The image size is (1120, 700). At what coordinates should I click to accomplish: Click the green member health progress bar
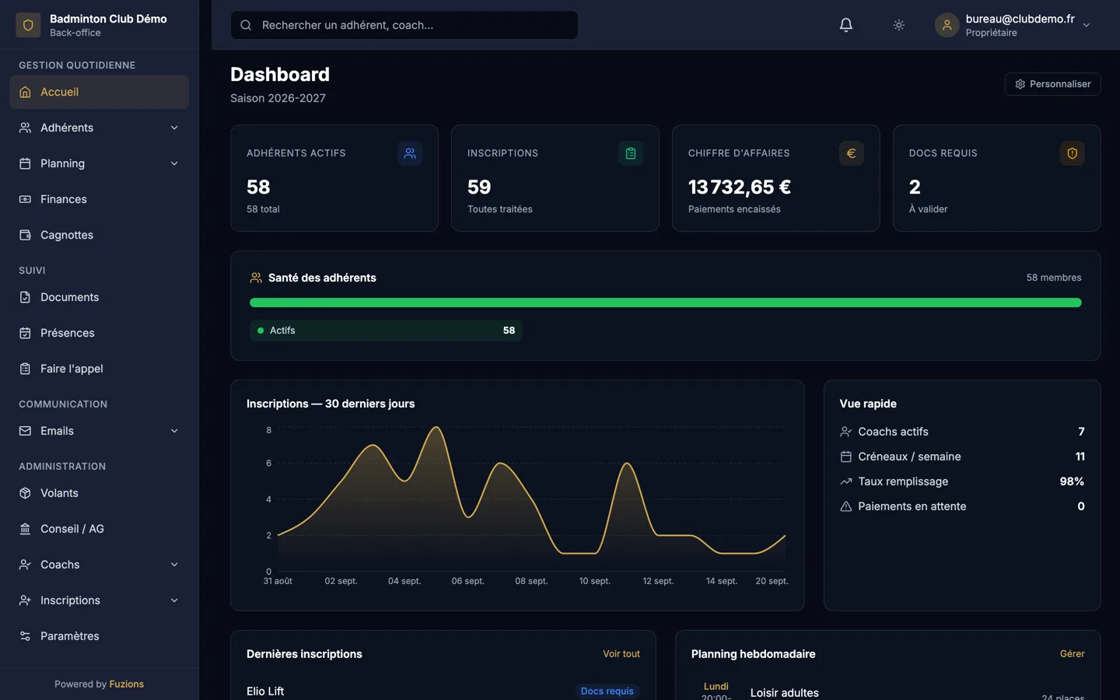point(666,303)
